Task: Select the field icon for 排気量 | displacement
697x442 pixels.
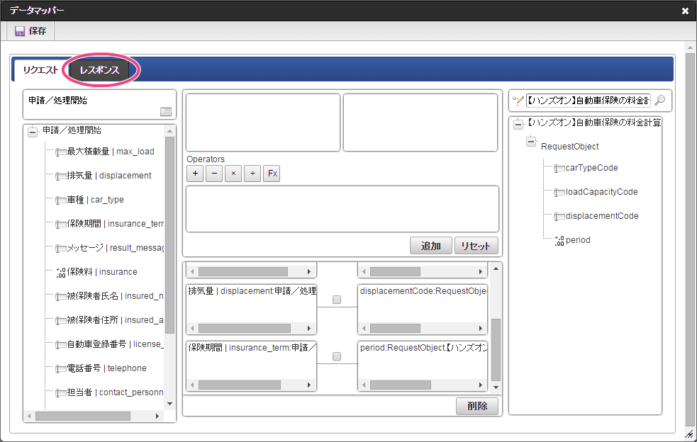Action: tap(61, 176)
